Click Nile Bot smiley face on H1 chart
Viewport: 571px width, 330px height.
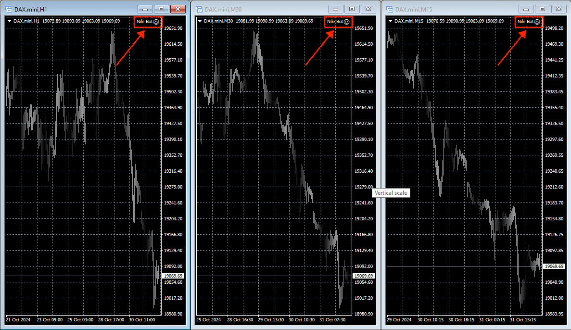156,22
